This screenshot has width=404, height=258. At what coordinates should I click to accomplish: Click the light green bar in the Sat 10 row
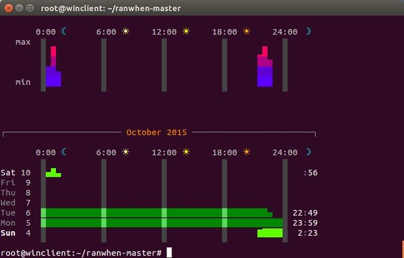(53, 174)
